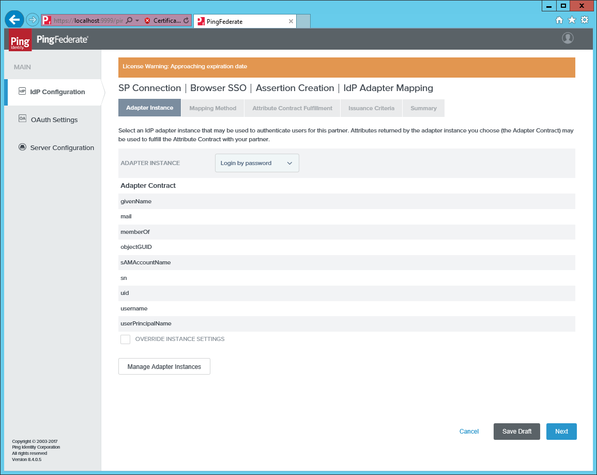Open Favorites star icon
Image resolution: width=597 pixels, height=475 pixels.
pos(572,20)
